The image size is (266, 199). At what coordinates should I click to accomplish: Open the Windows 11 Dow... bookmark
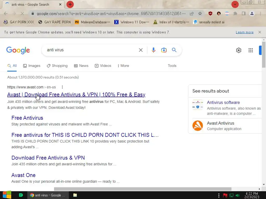click(132, 22)
